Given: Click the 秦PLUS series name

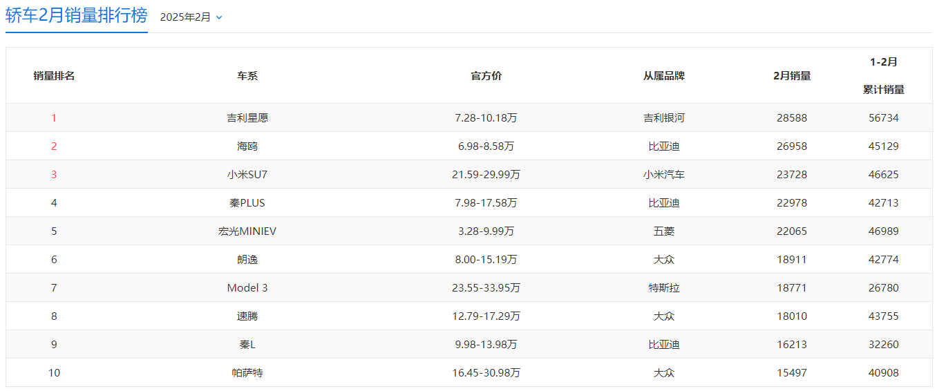Looking at the screenshot, I should click(247, 203).
